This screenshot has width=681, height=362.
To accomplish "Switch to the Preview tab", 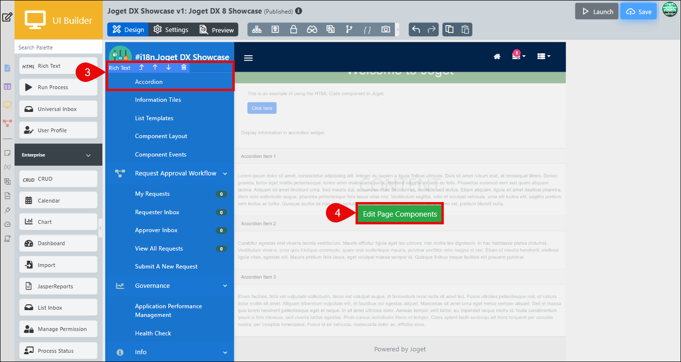I will point(216,30).
